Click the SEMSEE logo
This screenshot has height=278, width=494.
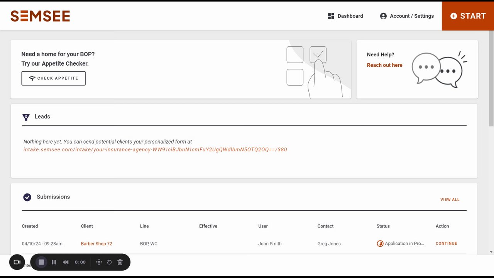(x=40, y=16)
